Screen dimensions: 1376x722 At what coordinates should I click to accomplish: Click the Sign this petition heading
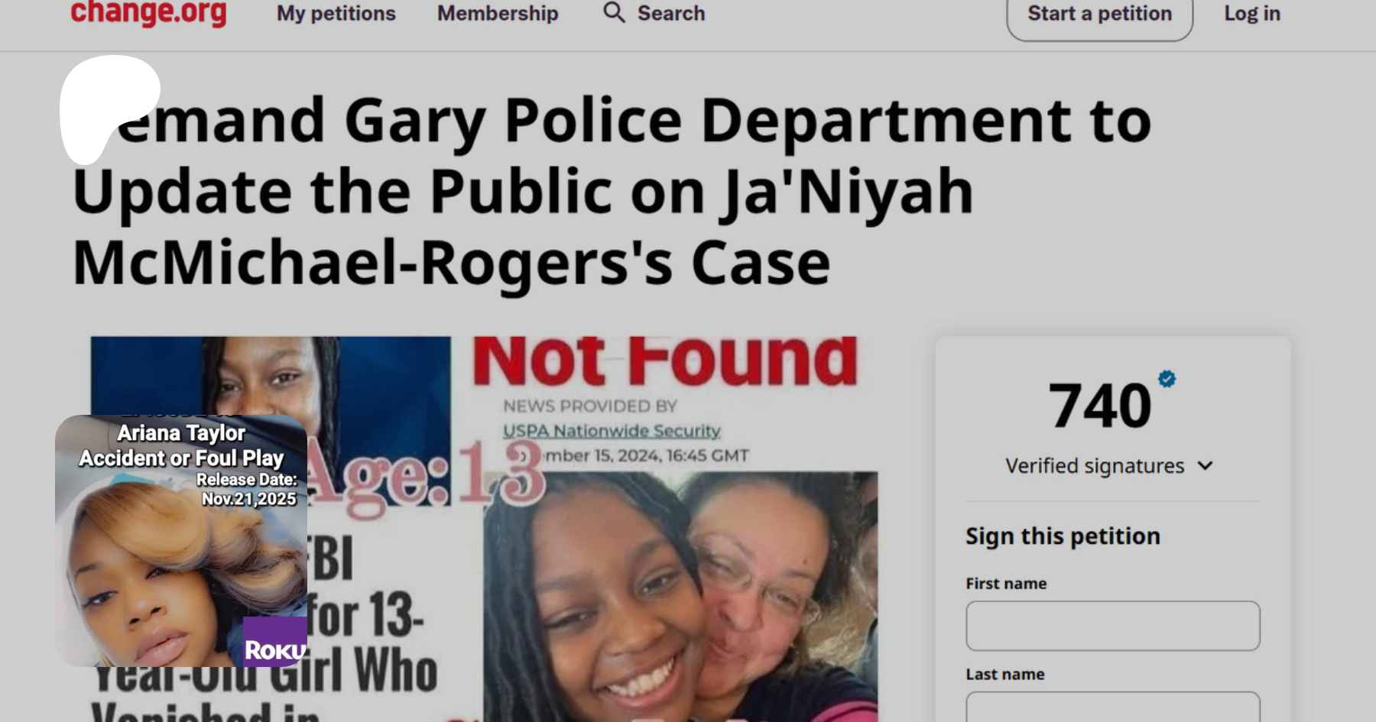1063,536
